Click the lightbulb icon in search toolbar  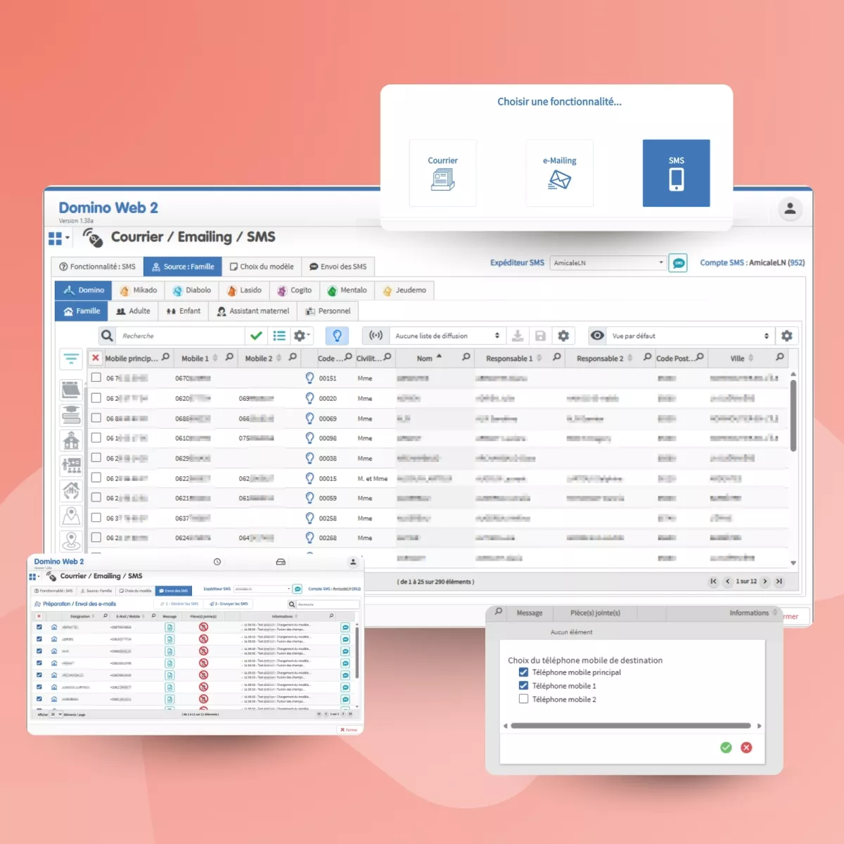click(x=337, y=336)
